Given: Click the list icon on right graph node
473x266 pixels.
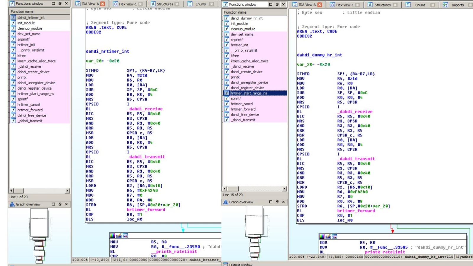Looking at the screenshot, I should tap(335, 236).
